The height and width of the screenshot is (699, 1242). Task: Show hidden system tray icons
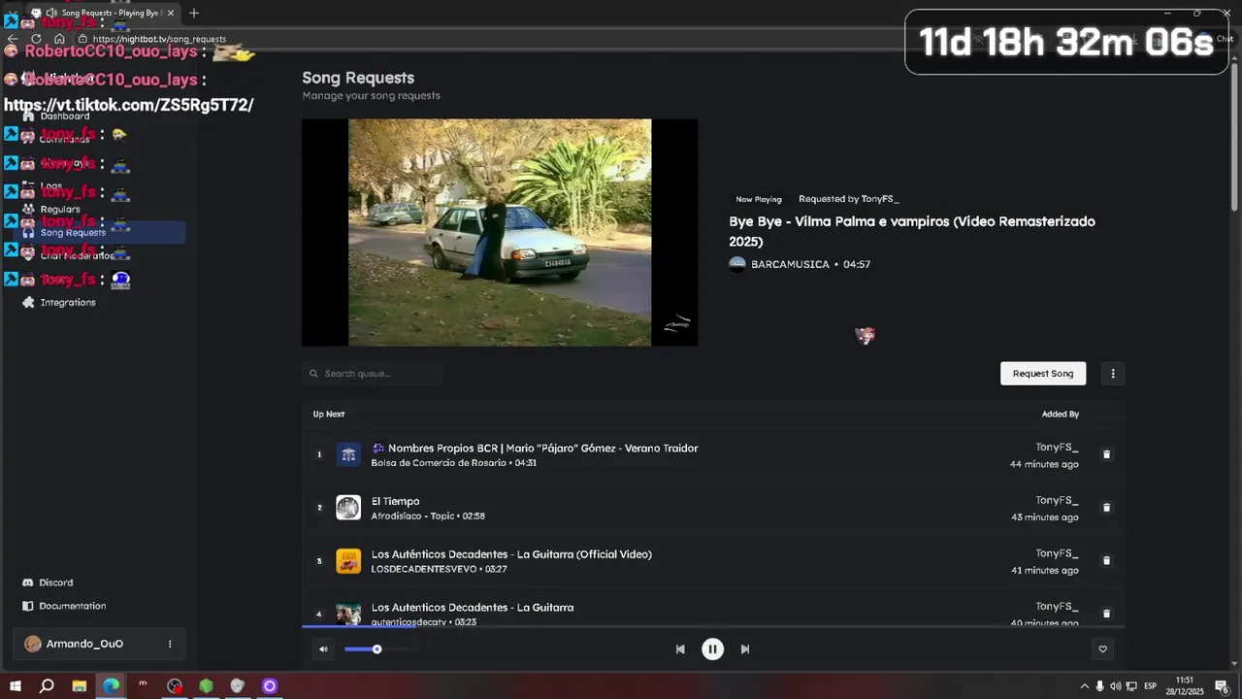1084,686
